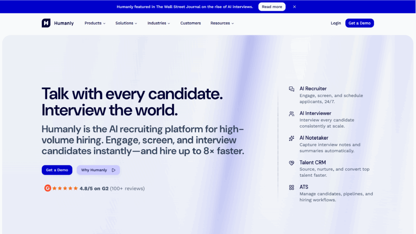
Task: Click the AI Interviewer people icon
Action: (x=291, y=113)
